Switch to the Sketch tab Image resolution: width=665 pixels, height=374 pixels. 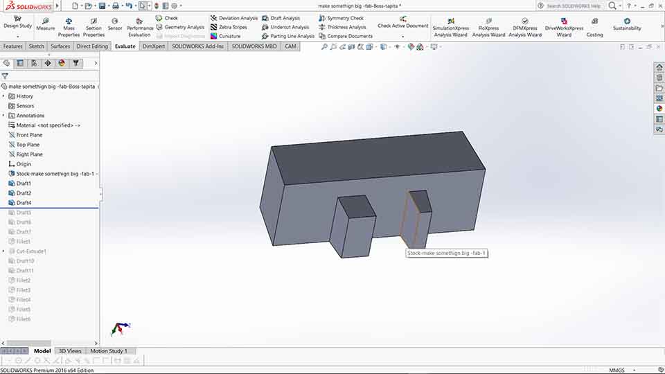tap(36, 46)
